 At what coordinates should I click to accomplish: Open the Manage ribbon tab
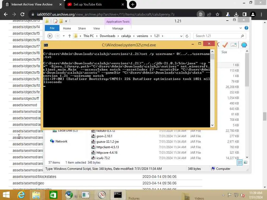pos(118,28)
